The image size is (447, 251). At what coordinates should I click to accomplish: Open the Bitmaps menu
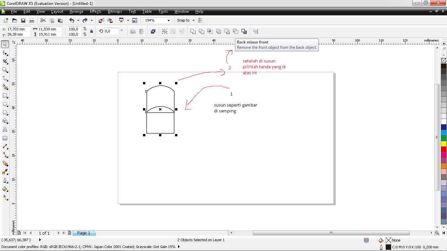point(115,11)
